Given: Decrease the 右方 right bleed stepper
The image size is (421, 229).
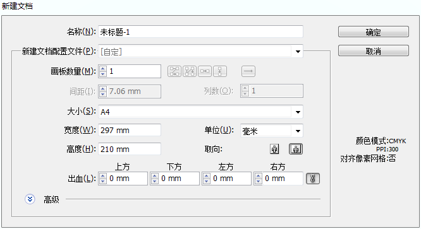Looking at the screenshot, I should coord(259,181).
